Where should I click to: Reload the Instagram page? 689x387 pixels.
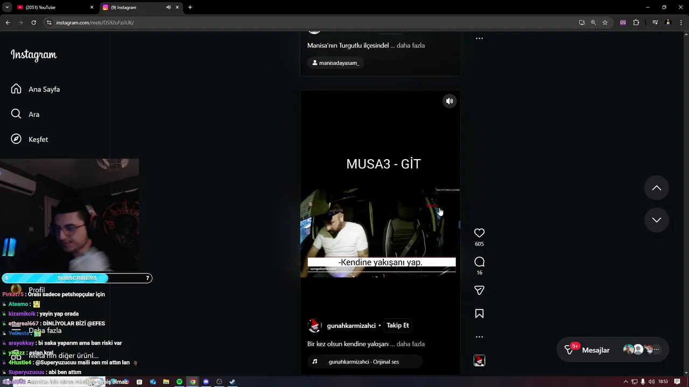tap(33, 23)
